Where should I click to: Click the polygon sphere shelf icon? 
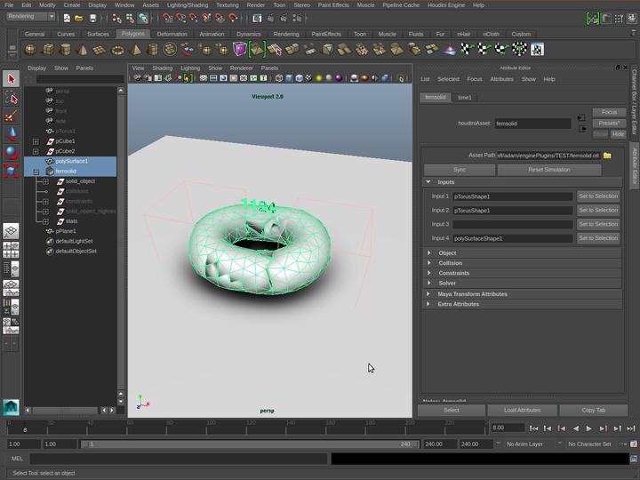[x=30, y=50]
